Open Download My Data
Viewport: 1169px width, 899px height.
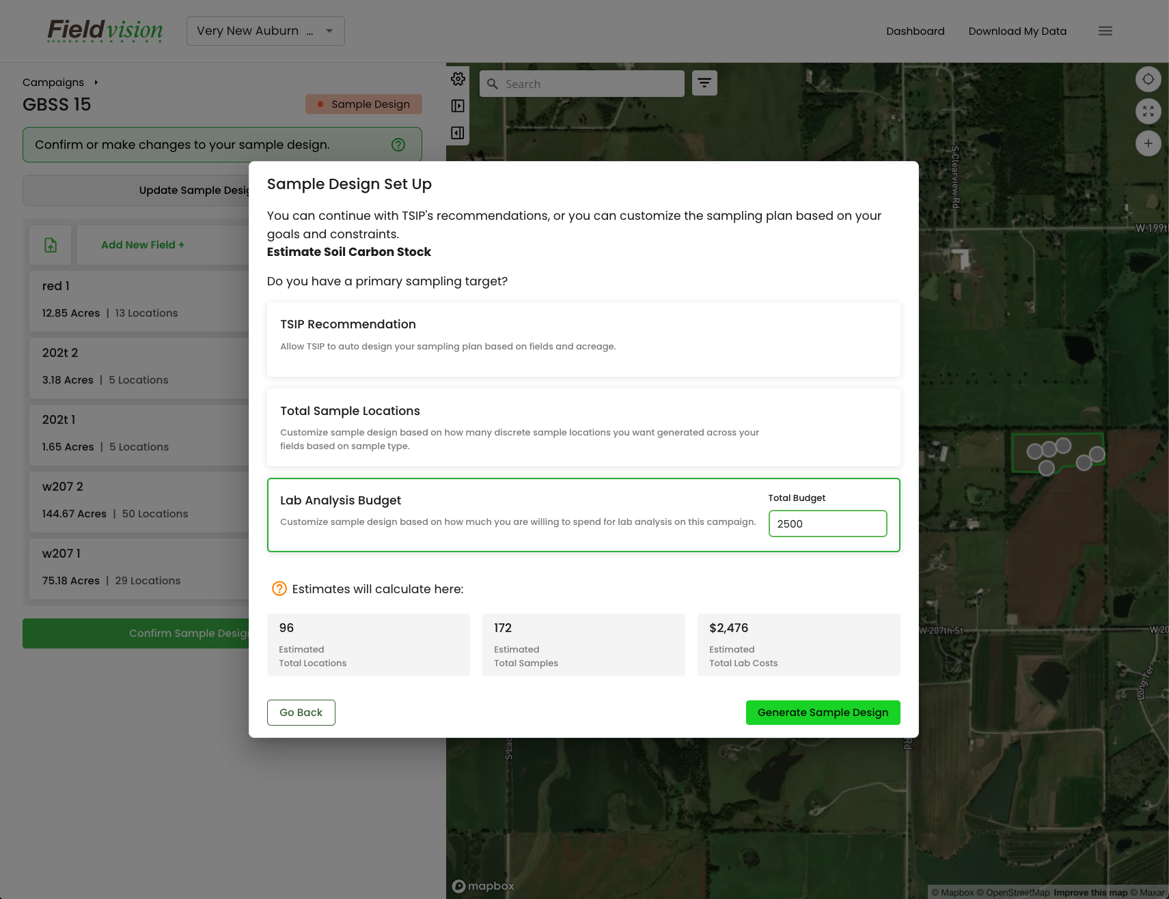[x=1017, y=31]
